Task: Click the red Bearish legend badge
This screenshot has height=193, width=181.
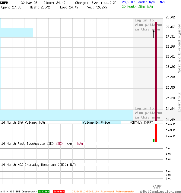Action: click(x=59, y=191)
